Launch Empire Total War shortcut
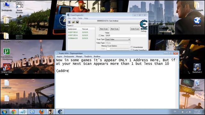 coord(6,69)
